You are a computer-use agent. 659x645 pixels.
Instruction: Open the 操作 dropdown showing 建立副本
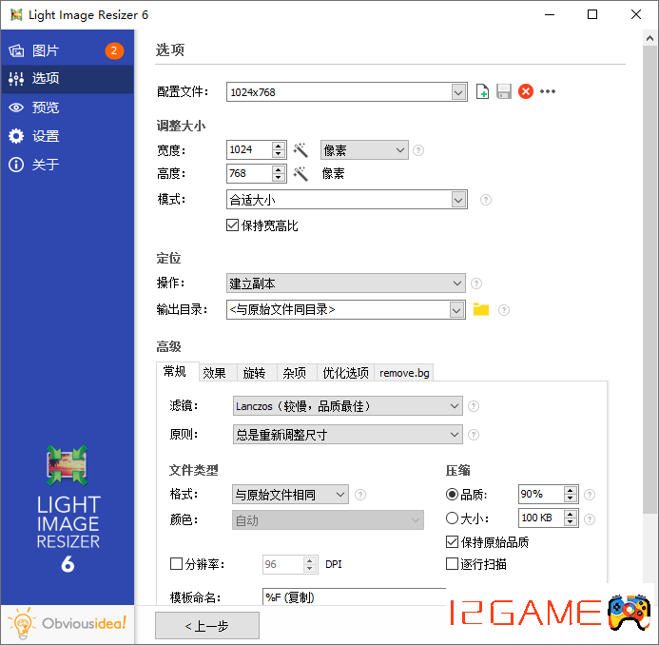pos(346,283)
